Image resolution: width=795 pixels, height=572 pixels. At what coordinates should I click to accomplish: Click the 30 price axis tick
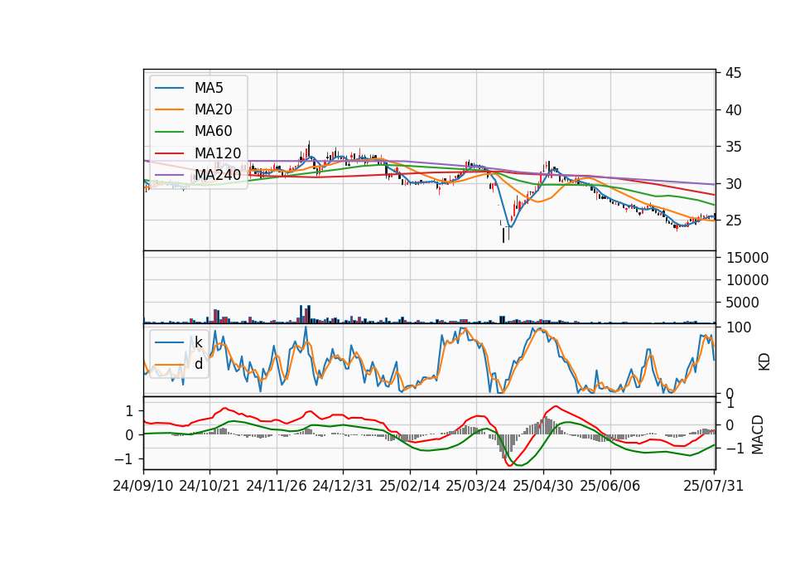733,184
